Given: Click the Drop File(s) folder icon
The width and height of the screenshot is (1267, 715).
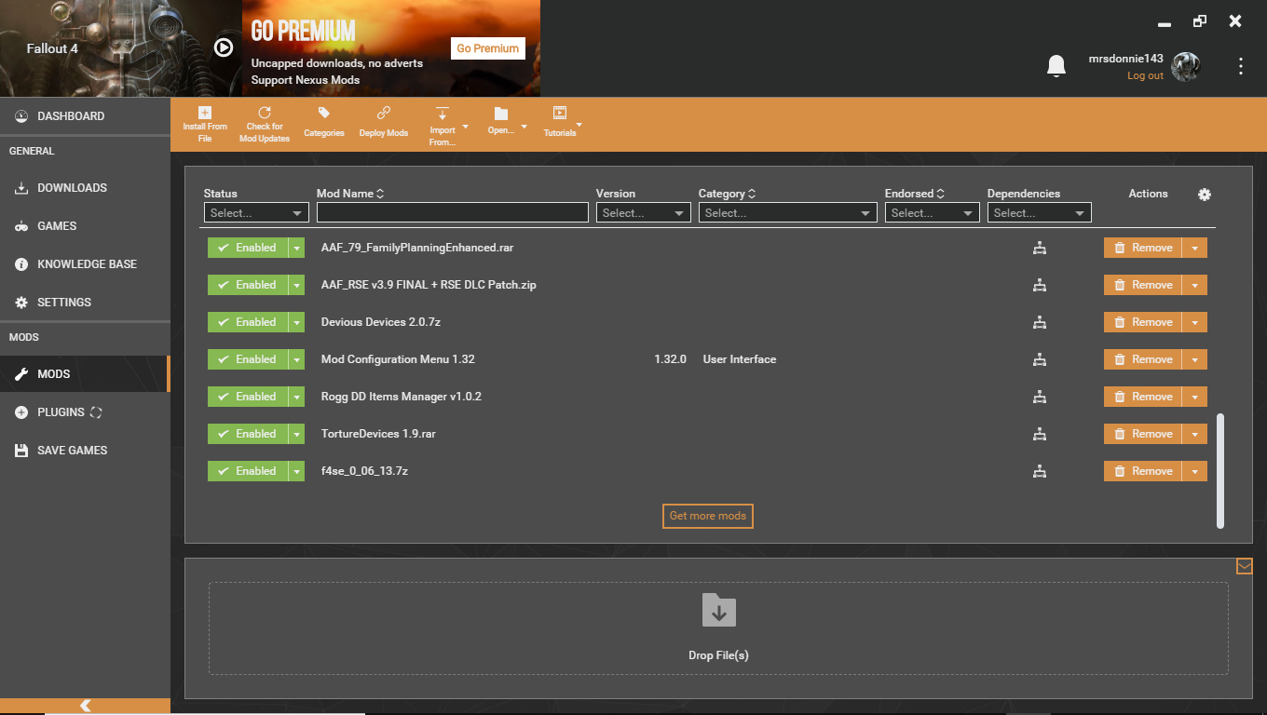Looking at the screenshot, I should point(718,609).
